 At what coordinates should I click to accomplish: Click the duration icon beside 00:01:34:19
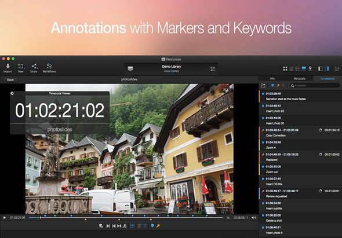(x=321, y=130)
